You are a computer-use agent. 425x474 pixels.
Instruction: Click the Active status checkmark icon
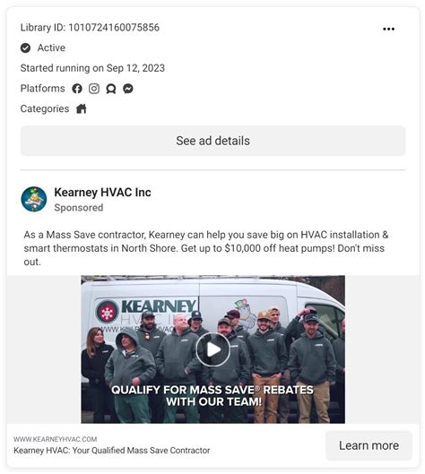[x=25, y=47]
